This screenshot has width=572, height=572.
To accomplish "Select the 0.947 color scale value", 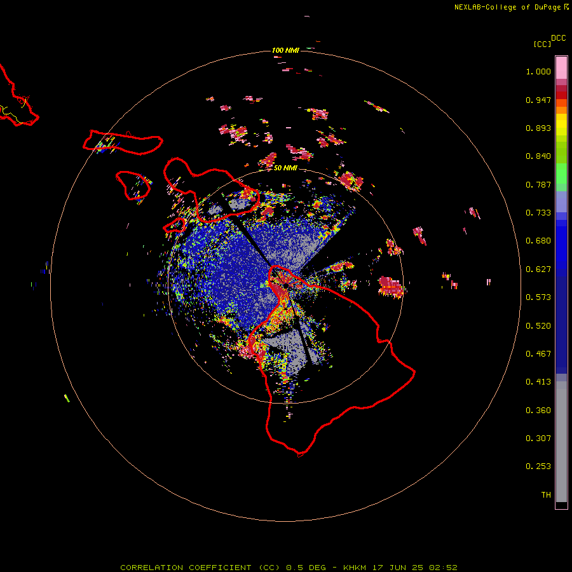I will coord(538,100).
